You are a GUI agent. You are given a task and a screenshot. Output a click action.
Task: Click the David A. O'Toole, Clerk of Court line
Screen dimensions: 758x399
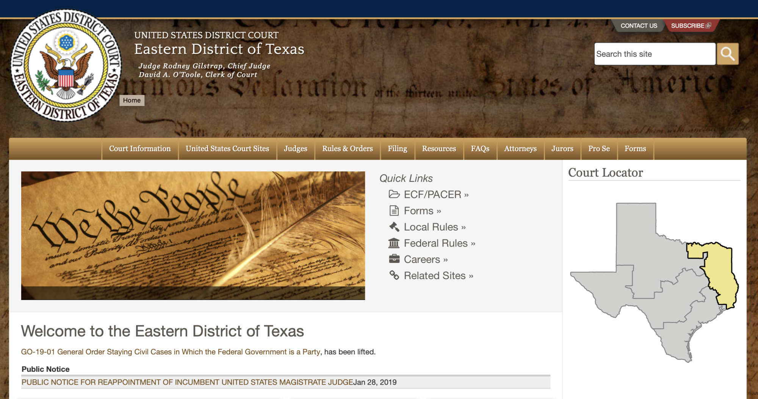coord(198,75)
